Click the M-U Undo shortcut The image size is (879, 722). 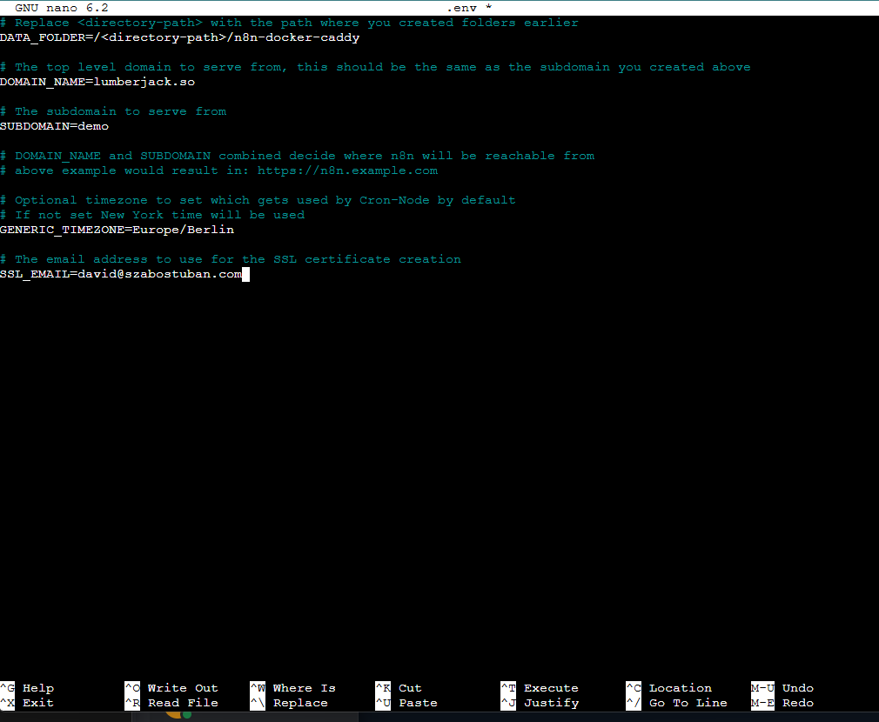coord(782,688)
